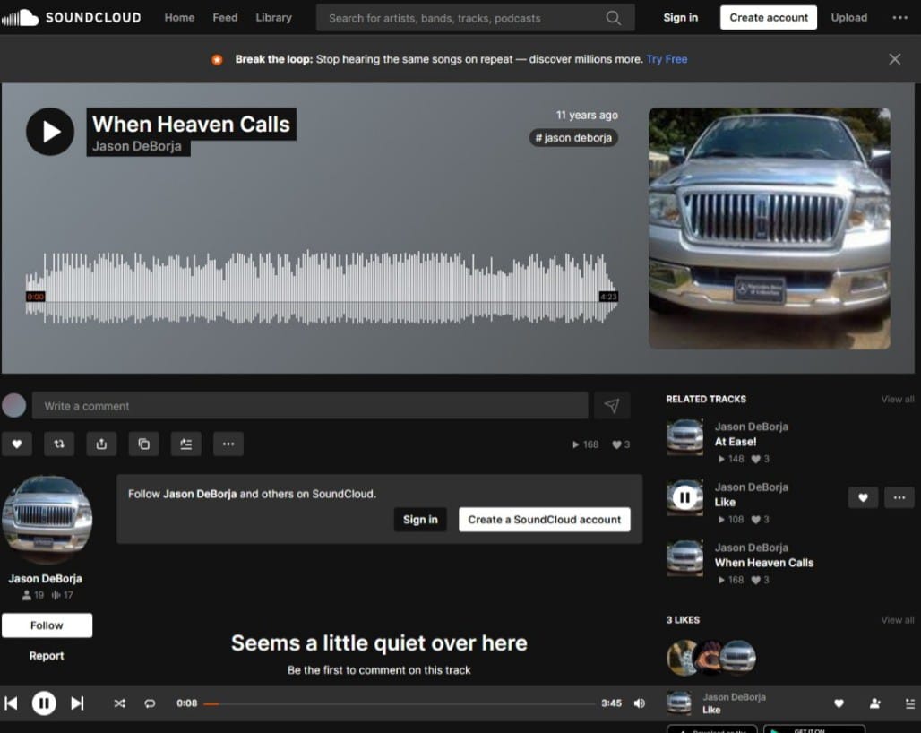Click the repost icon below the comment box

point(59,444)
